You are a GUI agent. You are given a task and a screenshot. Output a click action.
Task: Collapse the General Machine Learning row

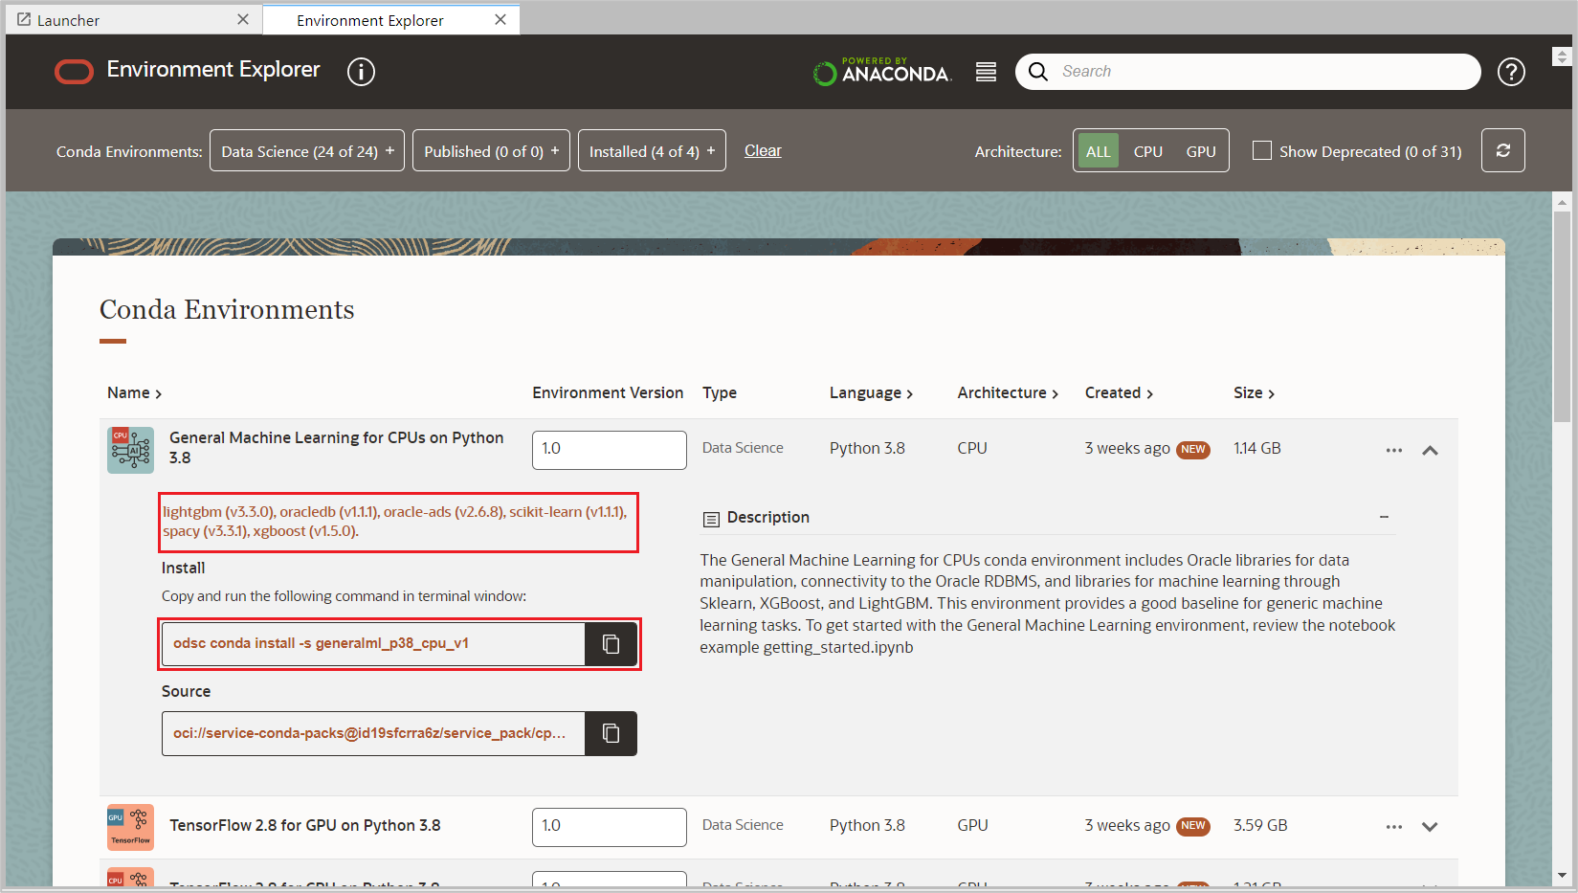1430,450
